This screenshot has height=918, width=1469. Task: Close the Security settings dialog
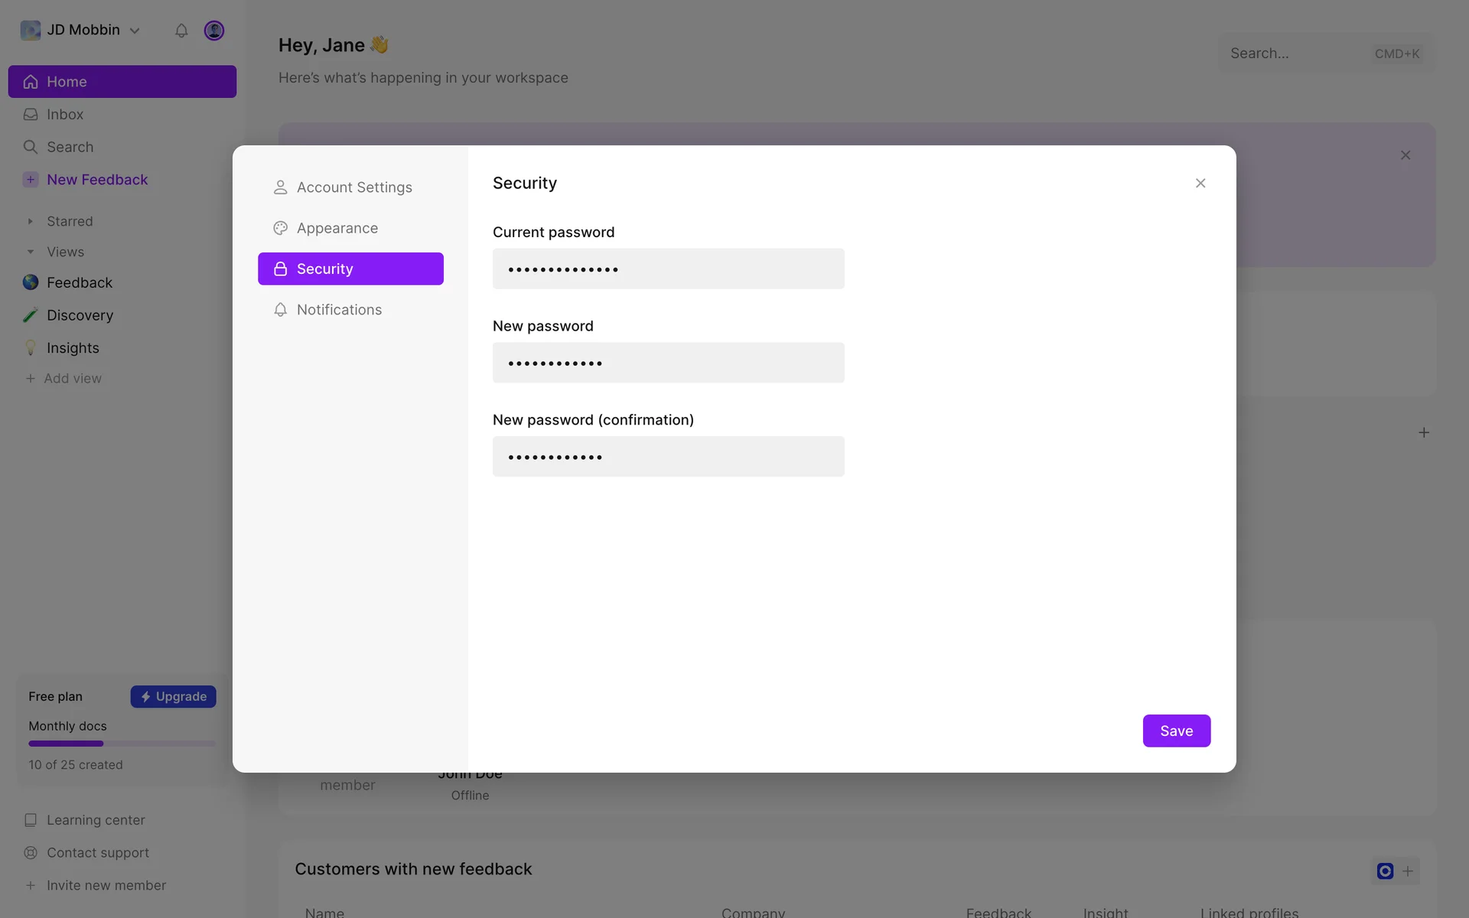coord(1200,184)
